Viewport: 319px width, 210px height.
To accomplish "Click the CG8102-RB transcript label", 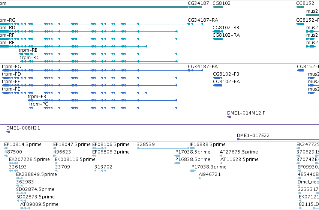I will (226, 28).
